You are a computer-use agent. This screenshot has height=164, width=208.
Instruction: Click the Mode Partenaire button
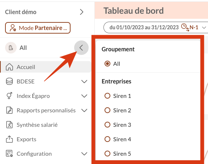tap(38, 28)
